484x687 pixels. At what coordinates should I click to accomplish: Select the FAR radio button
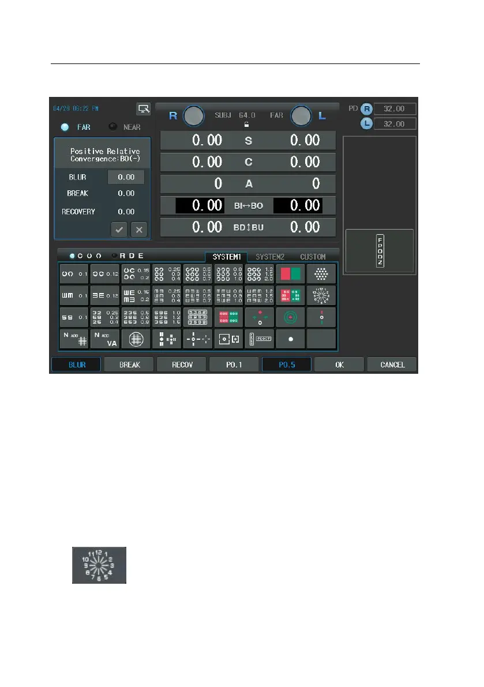(x=65, y=127)
